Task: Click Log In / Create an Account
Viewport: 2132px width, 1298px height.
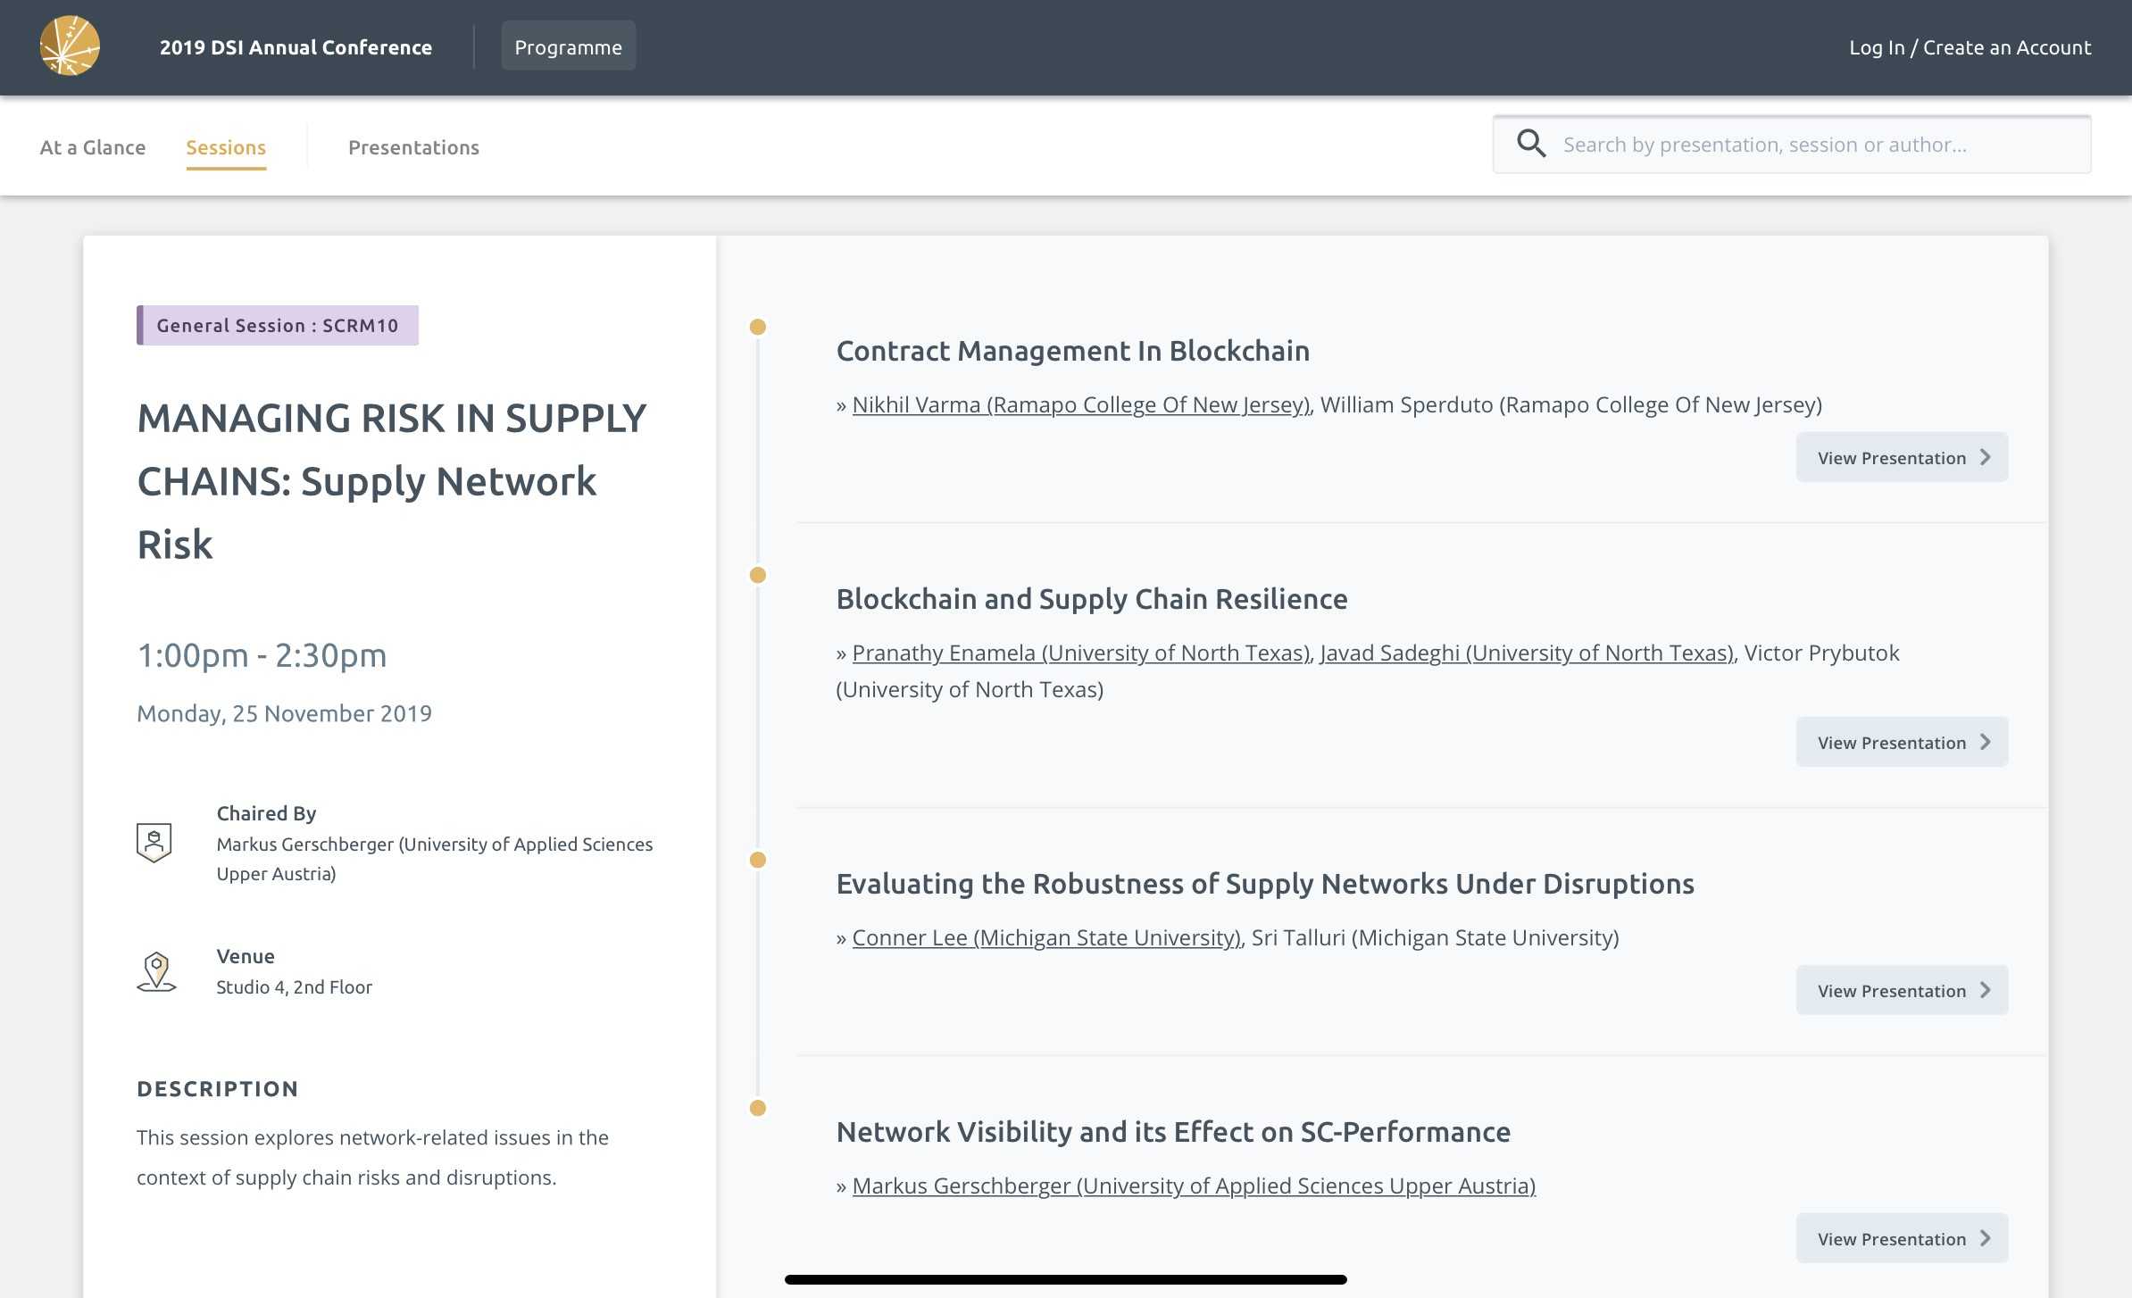Action: pyautogui.click(x=1970, y=47)
